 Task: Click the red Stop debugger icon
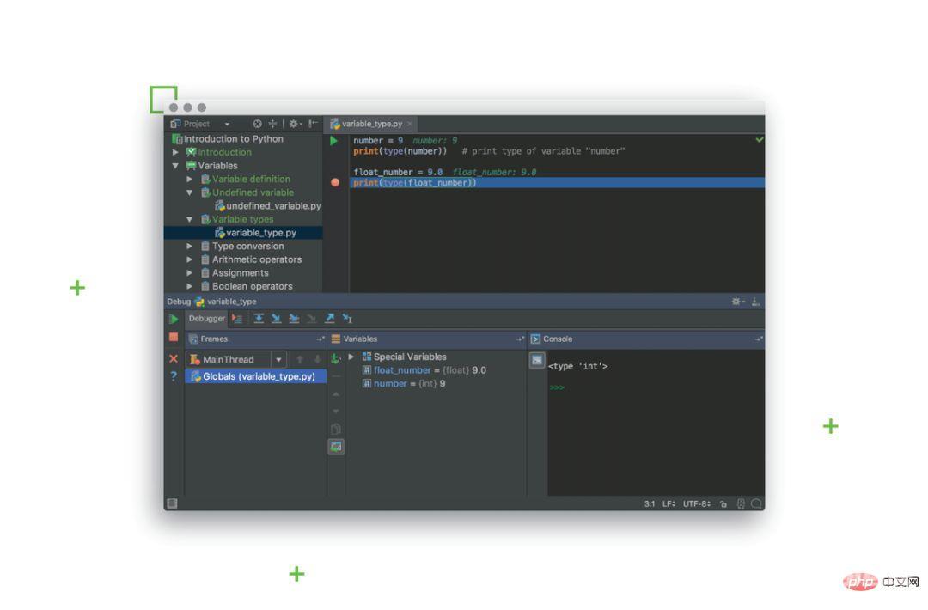[174, 336]
